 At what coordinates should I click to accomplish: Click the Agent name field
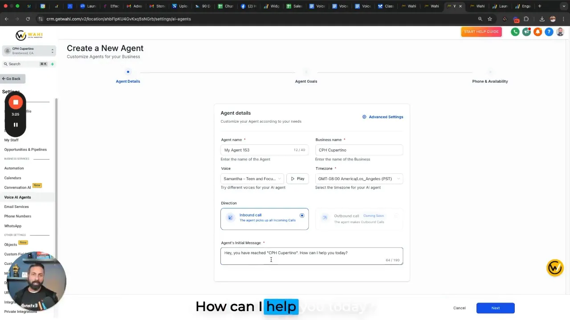tap(265, 150)
